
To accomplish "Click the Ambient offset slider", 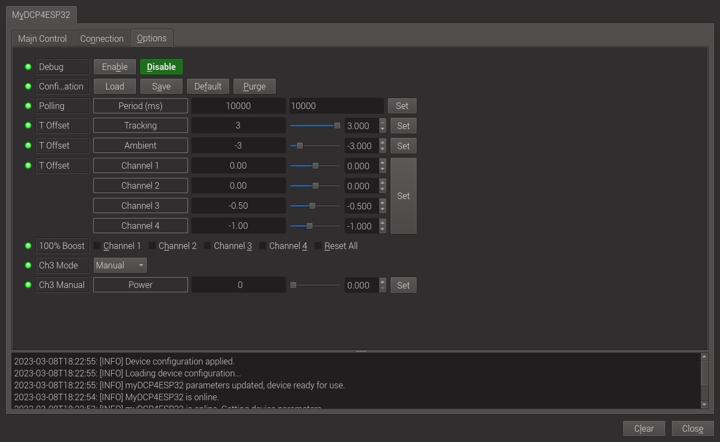I will 315,146.
